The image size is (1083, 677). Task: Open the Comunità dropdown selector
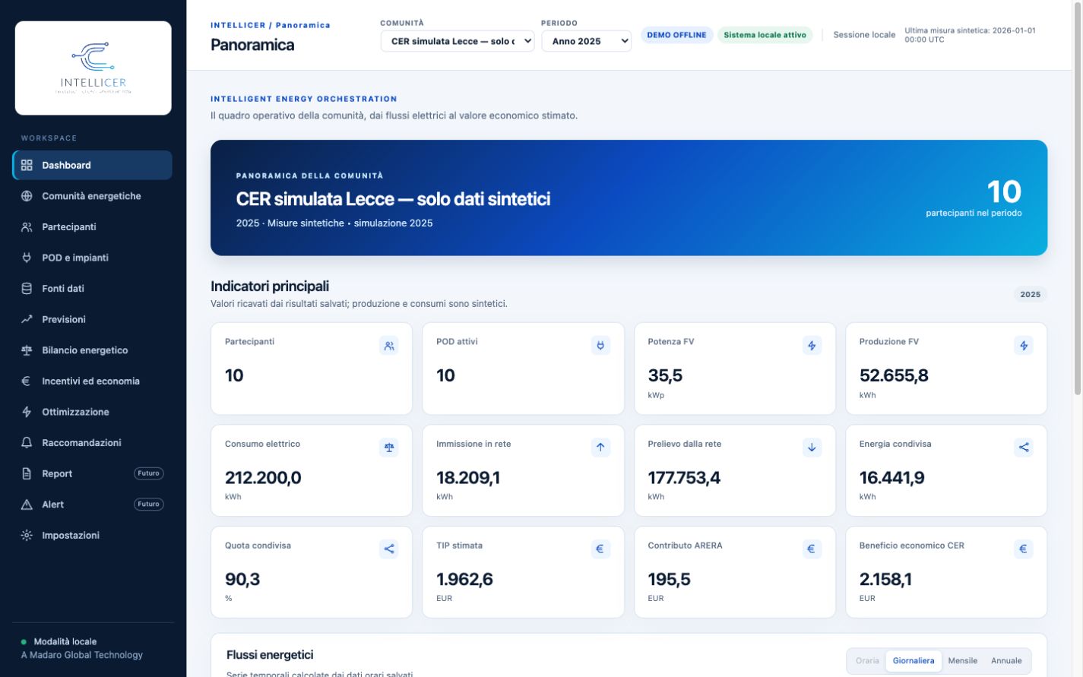pos(458,41)
